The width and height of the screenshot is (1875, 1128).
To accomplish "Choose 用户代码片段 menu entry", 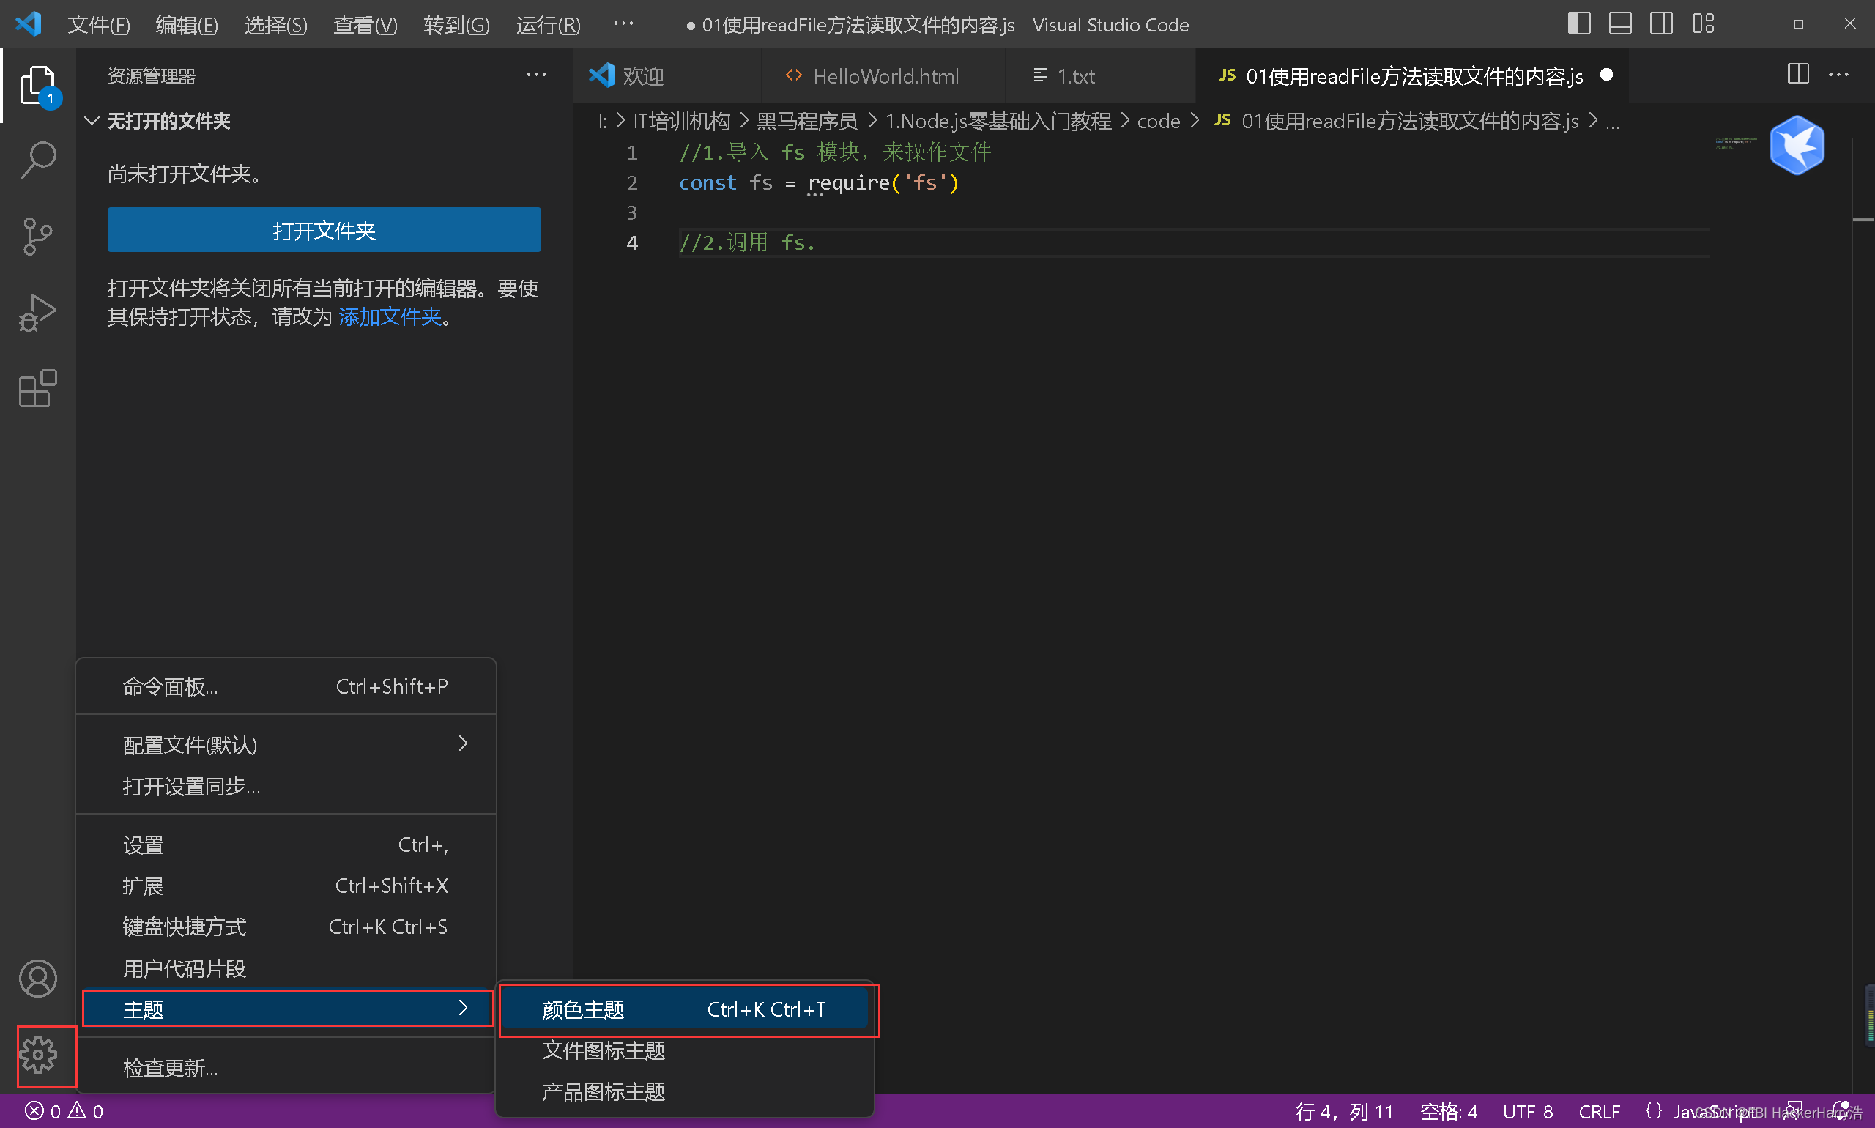I will point(286,968).
